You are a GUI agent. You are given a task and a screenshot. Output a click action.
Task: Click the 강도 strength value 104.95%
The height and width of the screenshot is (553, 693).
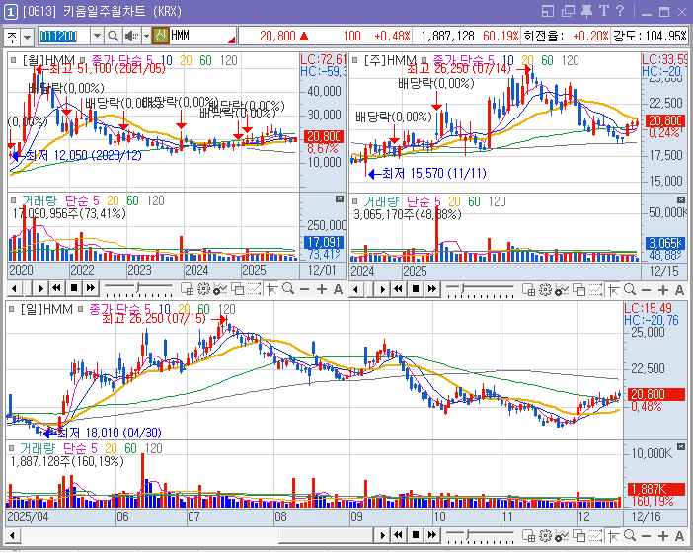pos(666,36)
